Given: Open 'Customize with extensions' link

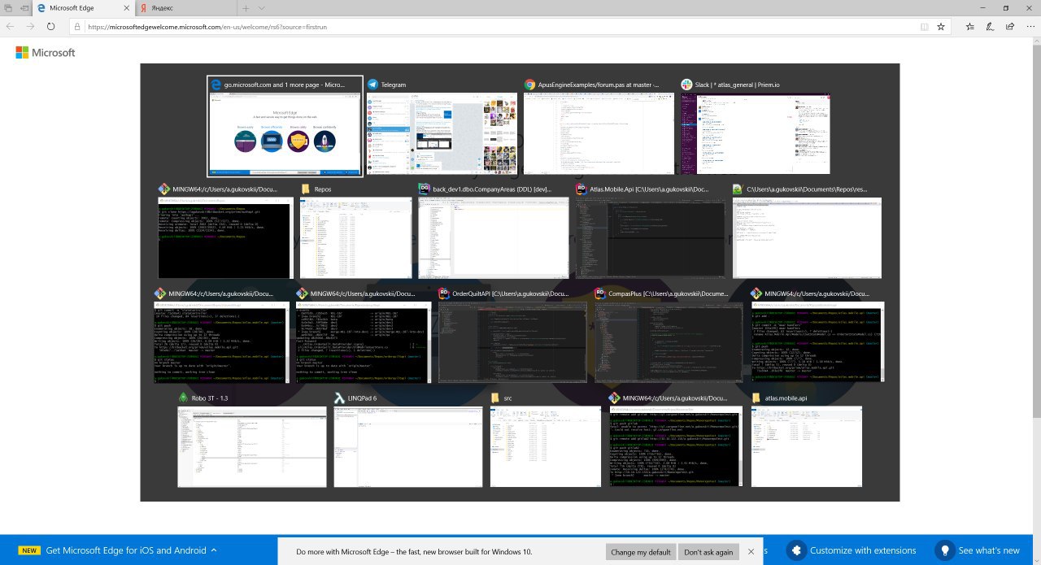Looking at the screenshot, I should (x=863, y=550).
